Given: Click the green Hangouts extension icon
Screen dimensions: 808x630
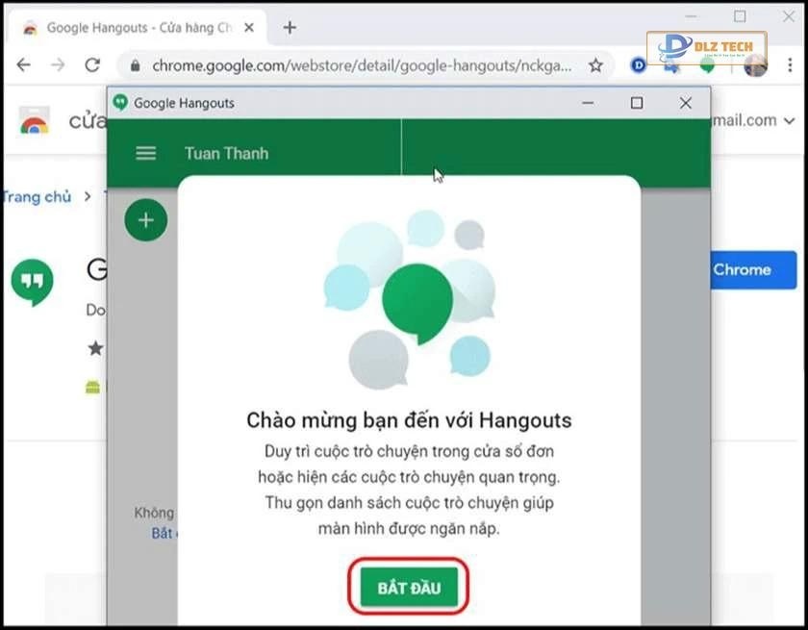Looking at the screenshot, I should tap(708, 65).
